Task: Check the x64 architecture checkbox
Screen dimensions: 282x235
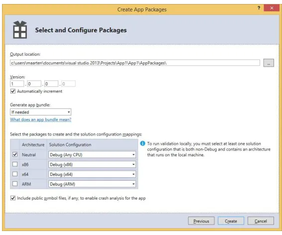Action: pyautogui.click(x=15, y=174)
